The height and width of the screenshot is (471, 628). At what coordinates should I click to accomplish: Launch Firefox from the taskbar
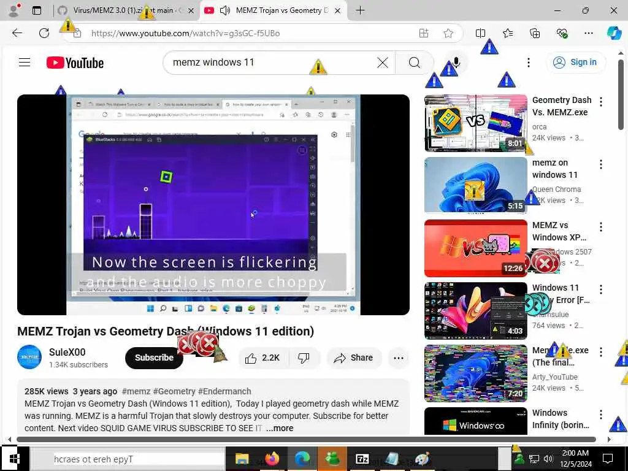pyautogui.click(x=272, y=459)
